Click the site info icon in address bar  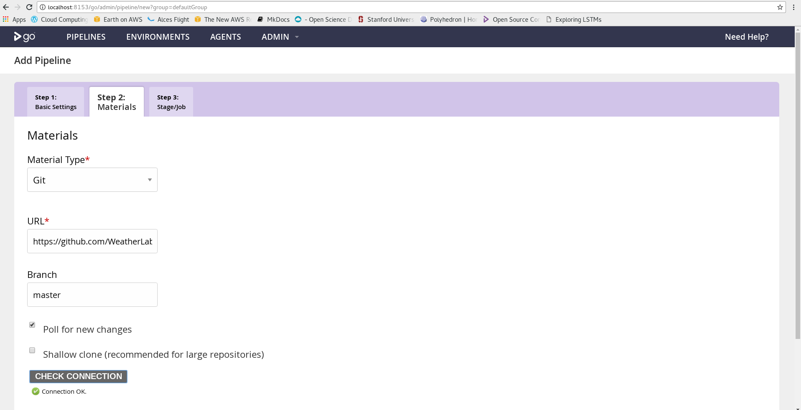click(x=43, y=7)
